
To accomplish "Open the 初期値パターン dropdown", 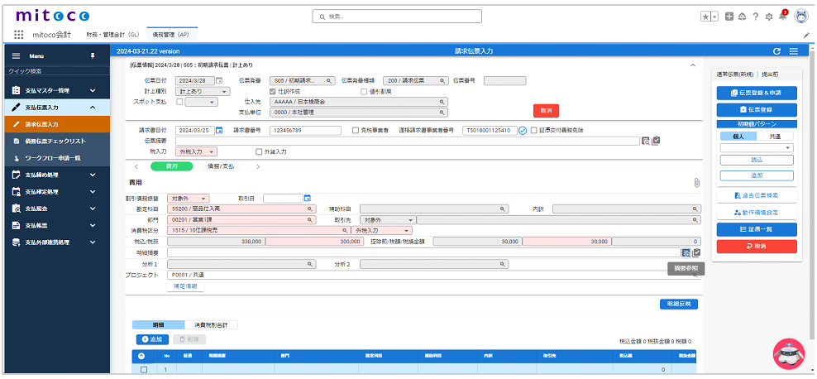I will (x=757, y=148).
